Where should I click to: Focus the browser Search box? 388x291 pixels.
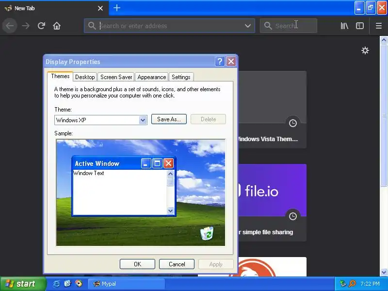289,26
